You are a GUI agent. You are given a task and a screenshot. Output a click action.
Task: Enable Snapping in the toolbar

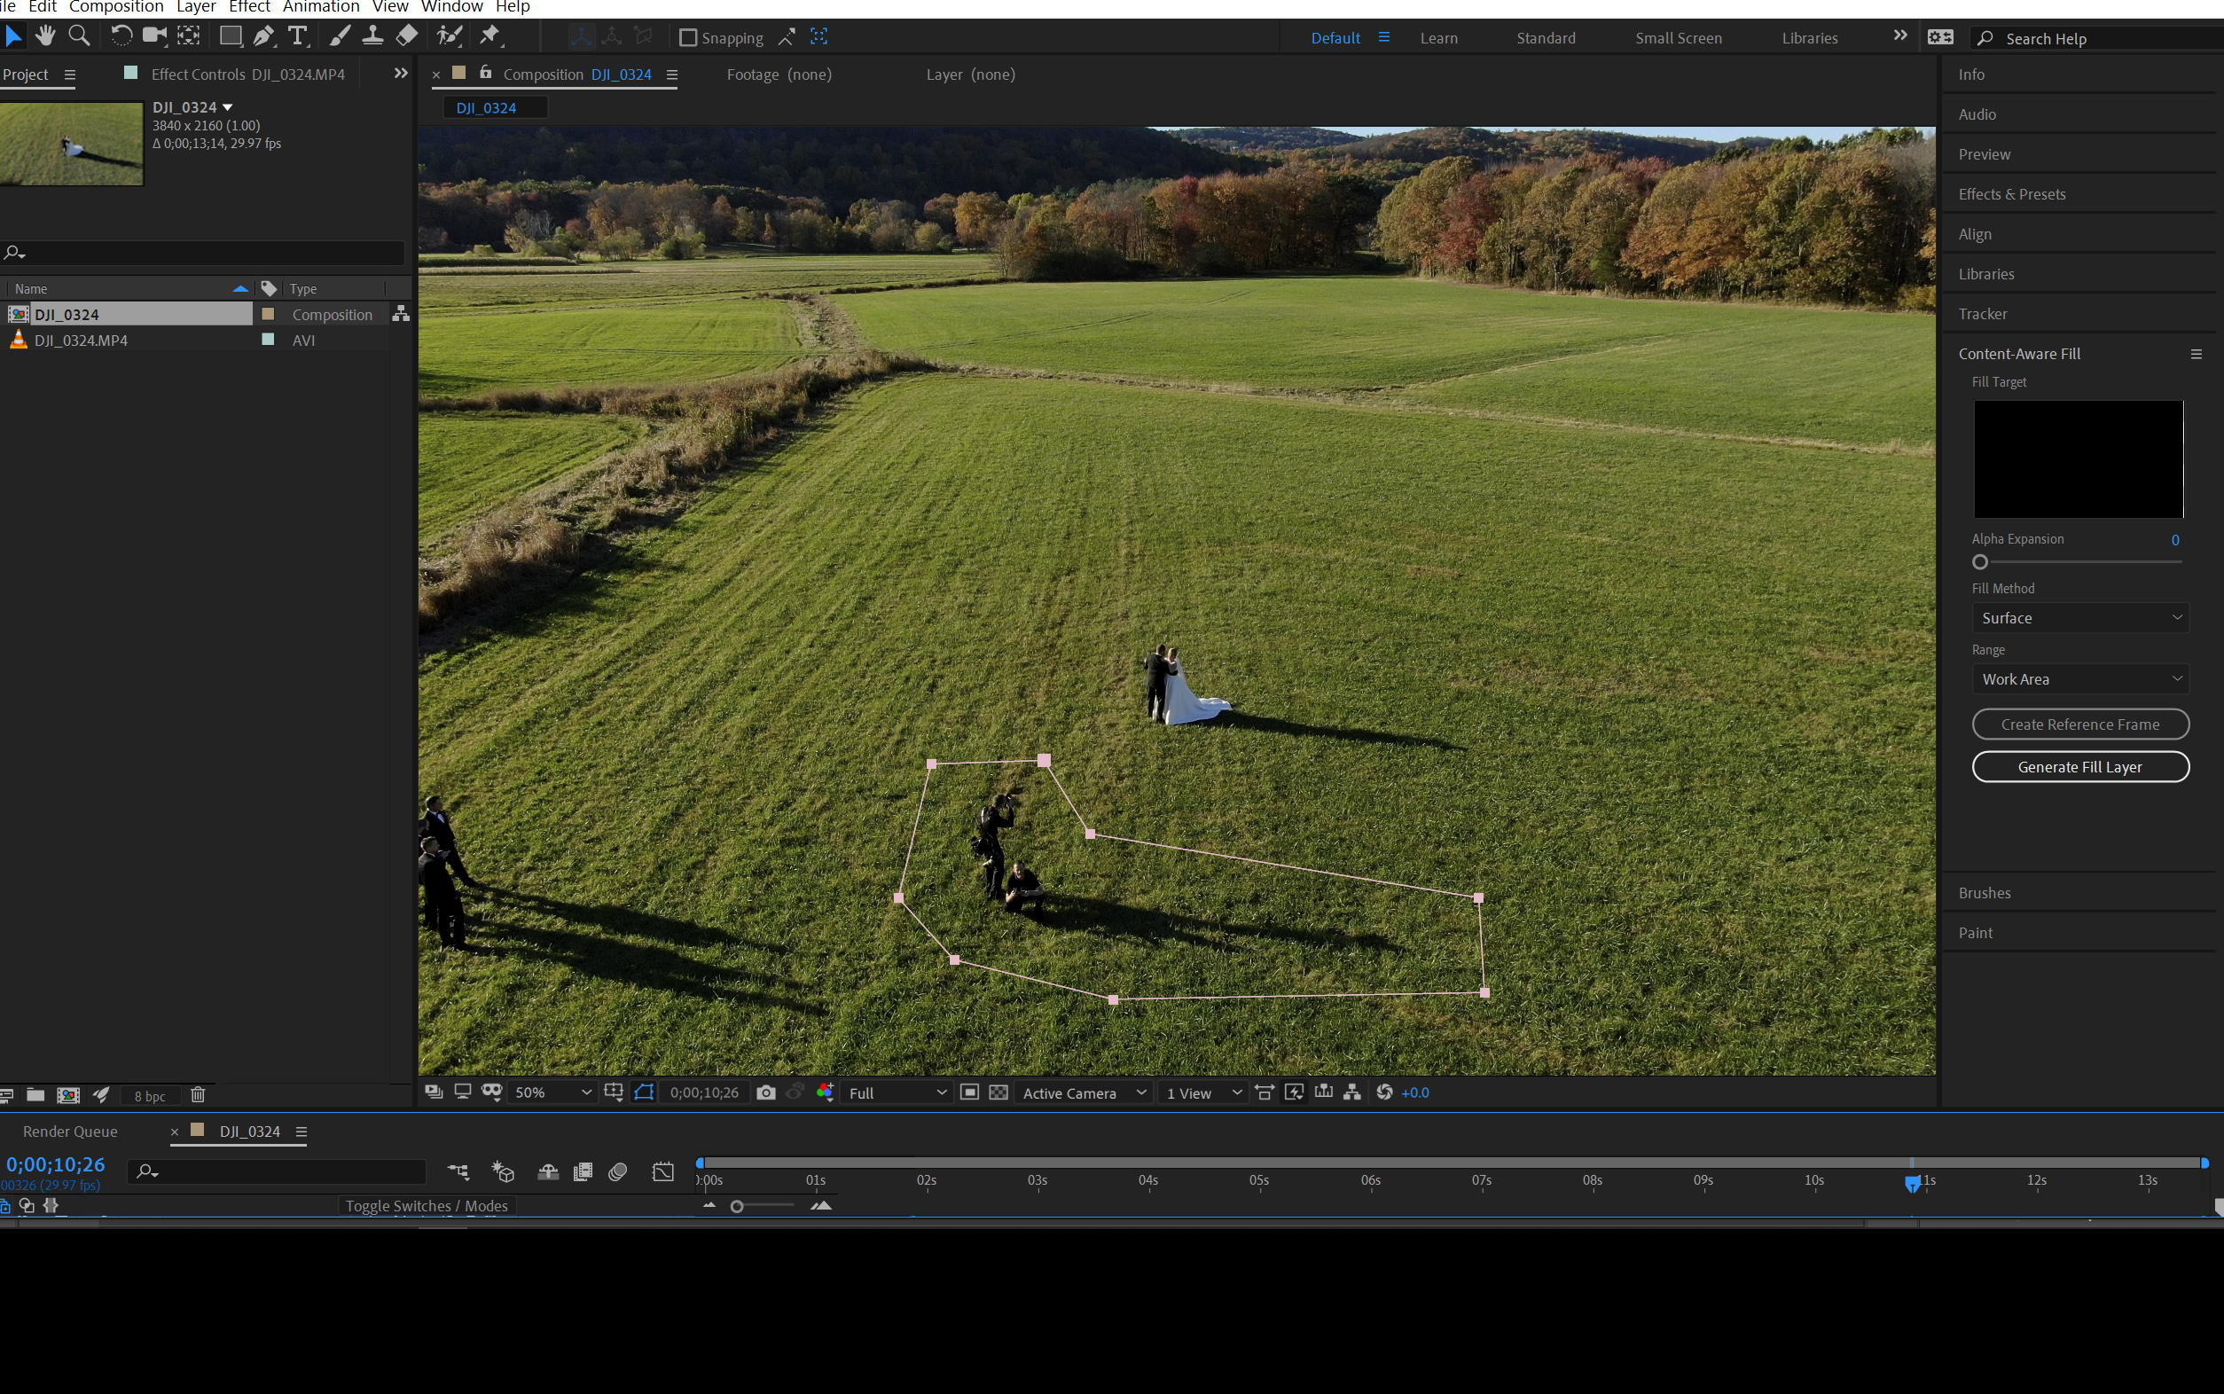point(688,37)
